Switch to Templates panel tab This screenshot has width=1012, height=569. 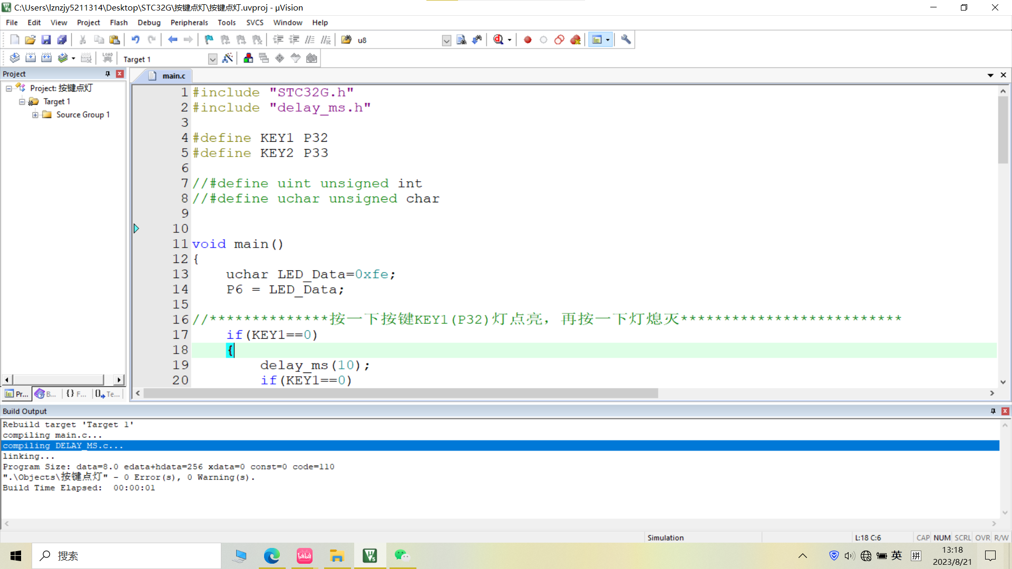pyautogui.click(x=108, y=394)
